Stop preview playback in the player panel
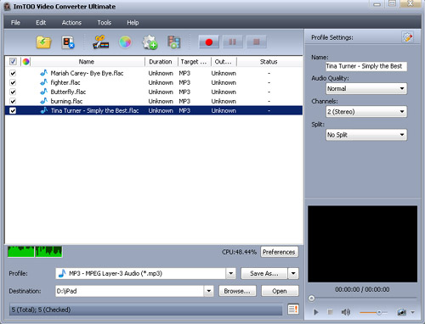Screen dimensions: 425x324 pyautogui.click(x=330, y=312)
